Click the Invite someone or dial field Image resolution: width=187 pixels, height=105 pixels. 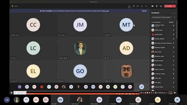click(162, 17)
